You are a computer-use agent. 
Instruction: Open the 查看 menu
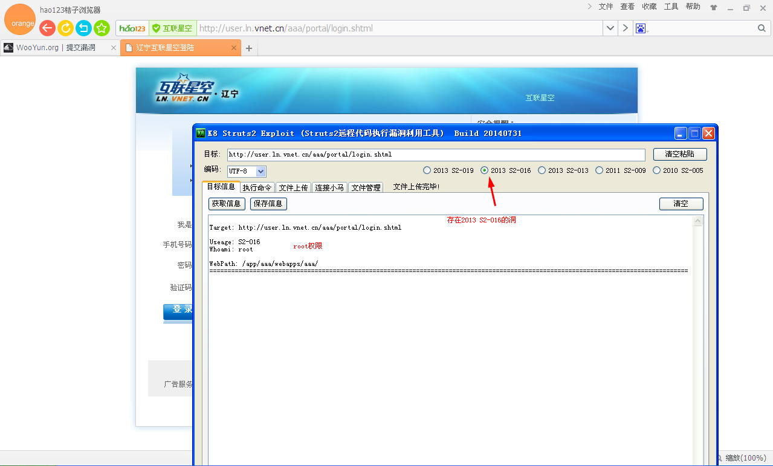[627, 7]
